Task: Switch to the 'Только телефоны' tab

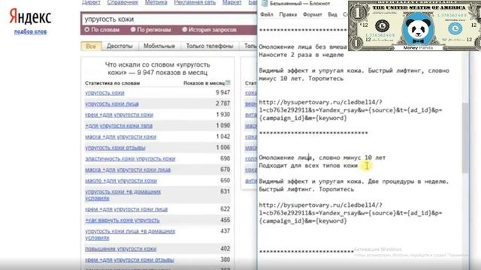Action: (210, 46)
